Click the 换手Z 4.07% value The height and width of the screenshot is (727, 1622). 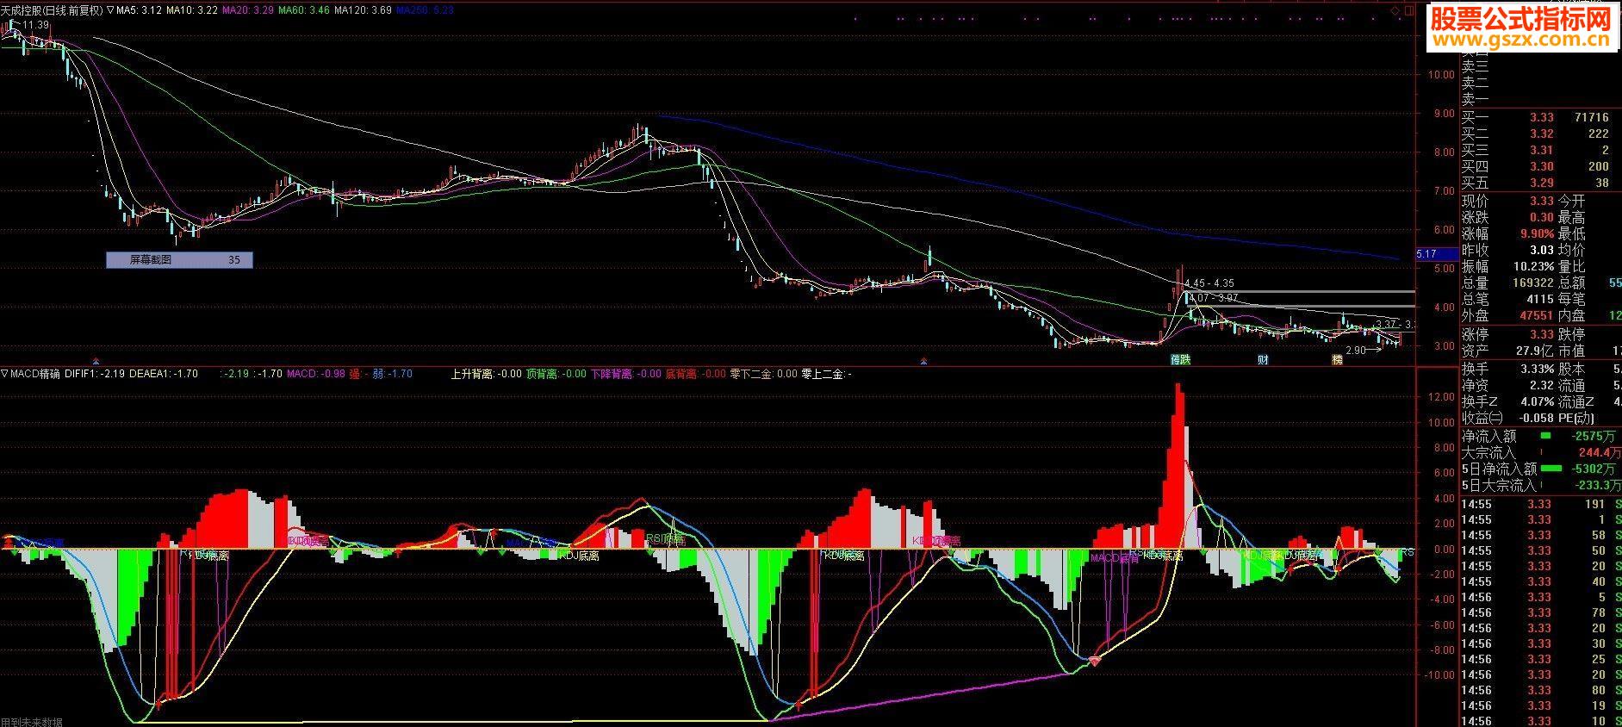(x=1537, y=401)
